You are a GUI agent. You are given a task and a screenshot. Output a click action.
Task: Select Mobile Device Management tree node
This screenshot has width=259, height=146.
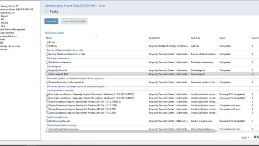13,30
